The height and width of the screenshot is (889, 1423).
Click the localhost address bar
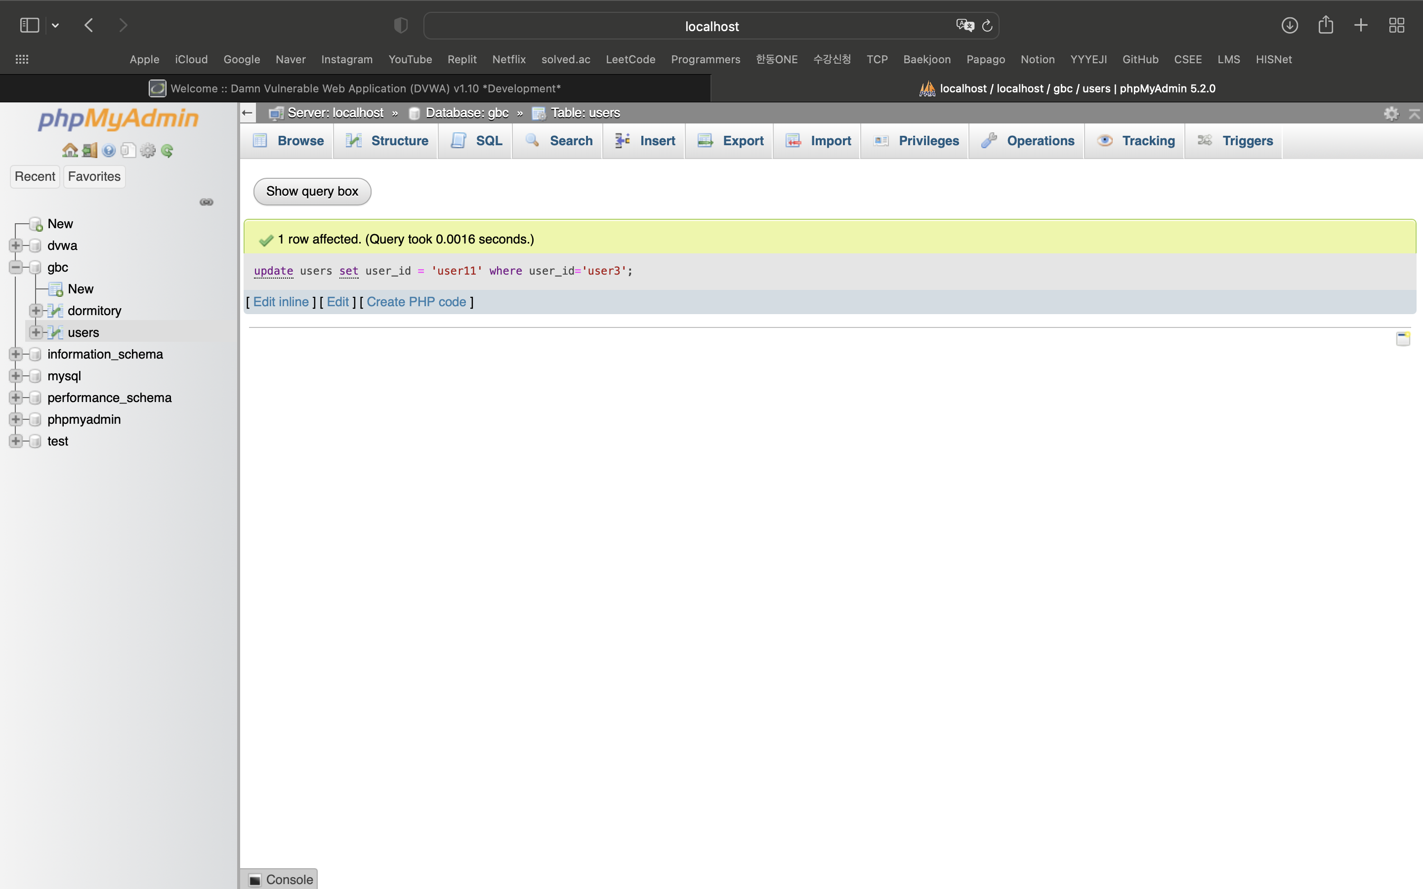point(711,26)
